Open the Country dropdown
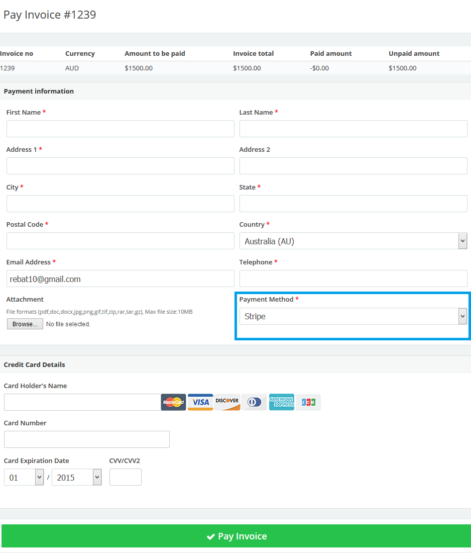This screenshot has height=553, width=471. [353, 241]
